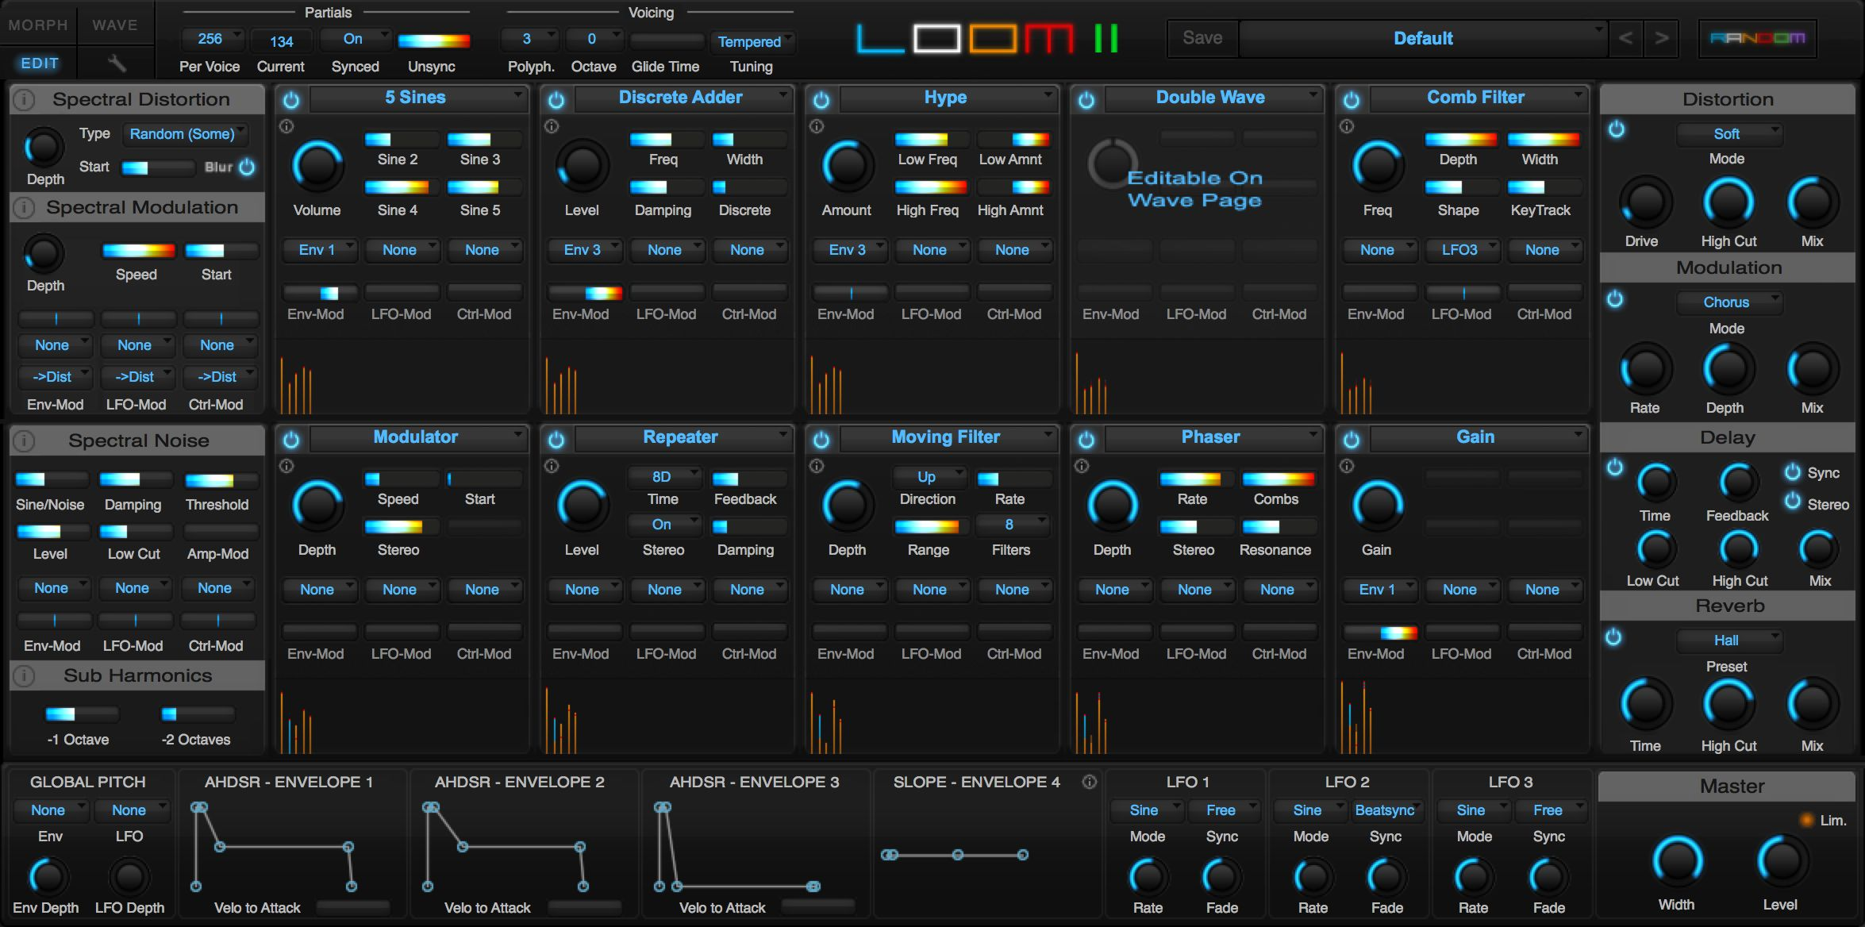1865x927 pixels.
Task: Click the power icon on 5 Sines module
Action: pos(291,100)
